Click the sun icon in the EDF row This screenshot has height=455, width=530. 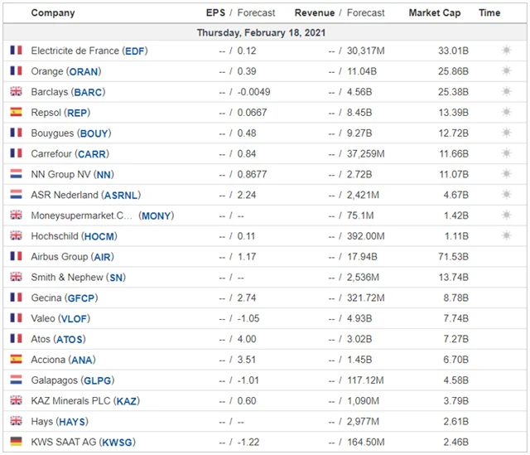point(506,51)
